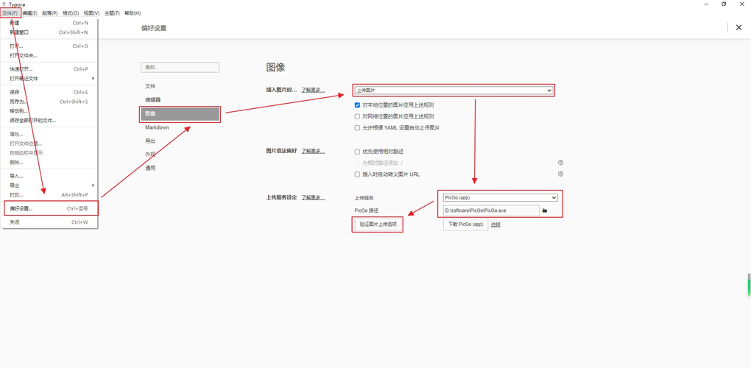Close the 偏好设置 panel with the X

tap(739, 28)
